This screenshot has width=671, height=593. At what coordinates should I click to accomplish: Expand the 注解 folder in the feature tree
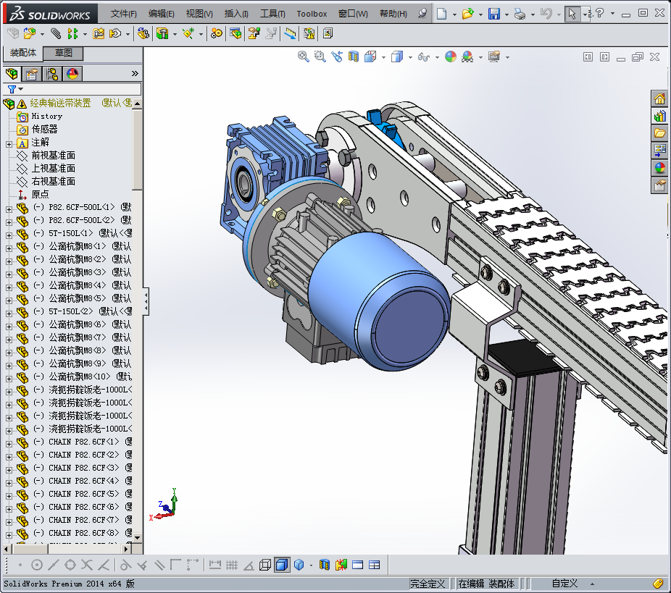point(9,143)
